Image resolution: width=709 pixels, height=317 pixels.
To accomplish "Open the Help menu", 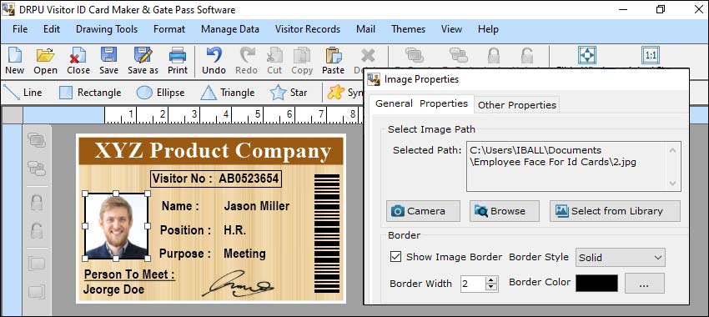I will pos(488,29).
